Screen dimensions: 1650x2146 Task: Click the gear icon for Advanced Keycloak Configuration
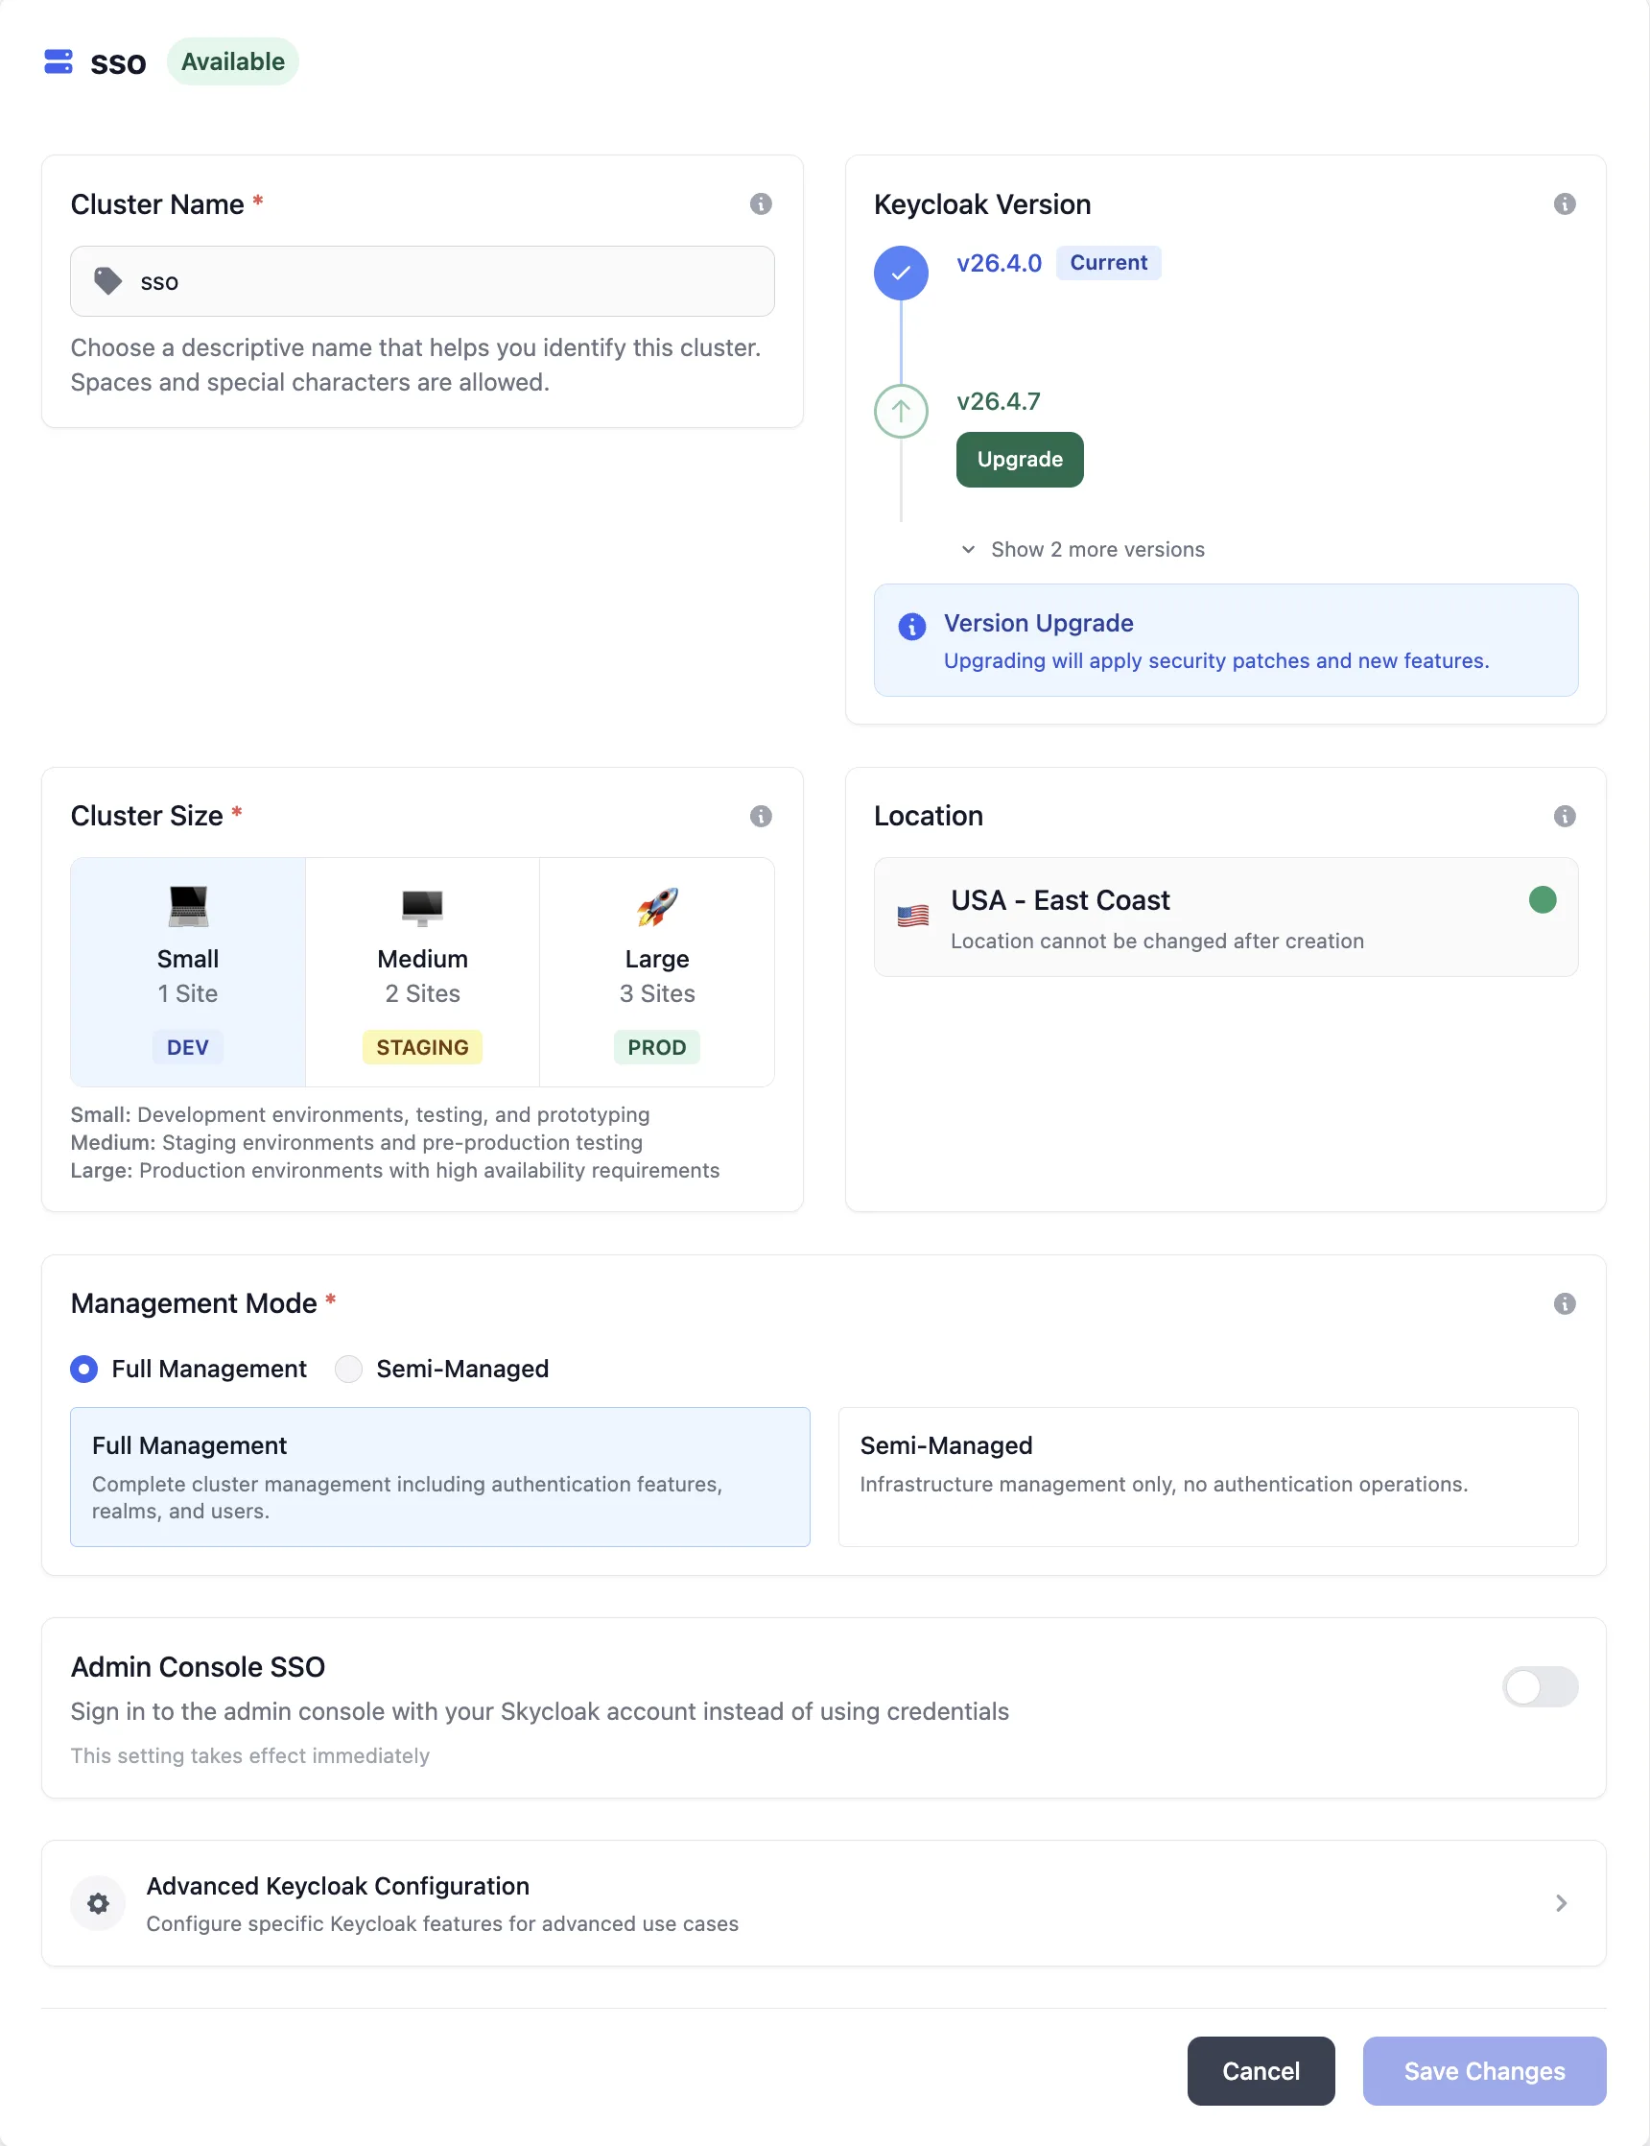(x=97, y=1903)
